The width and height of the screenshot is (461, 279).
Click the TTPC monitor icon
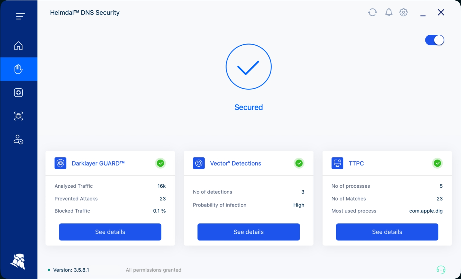337,163
